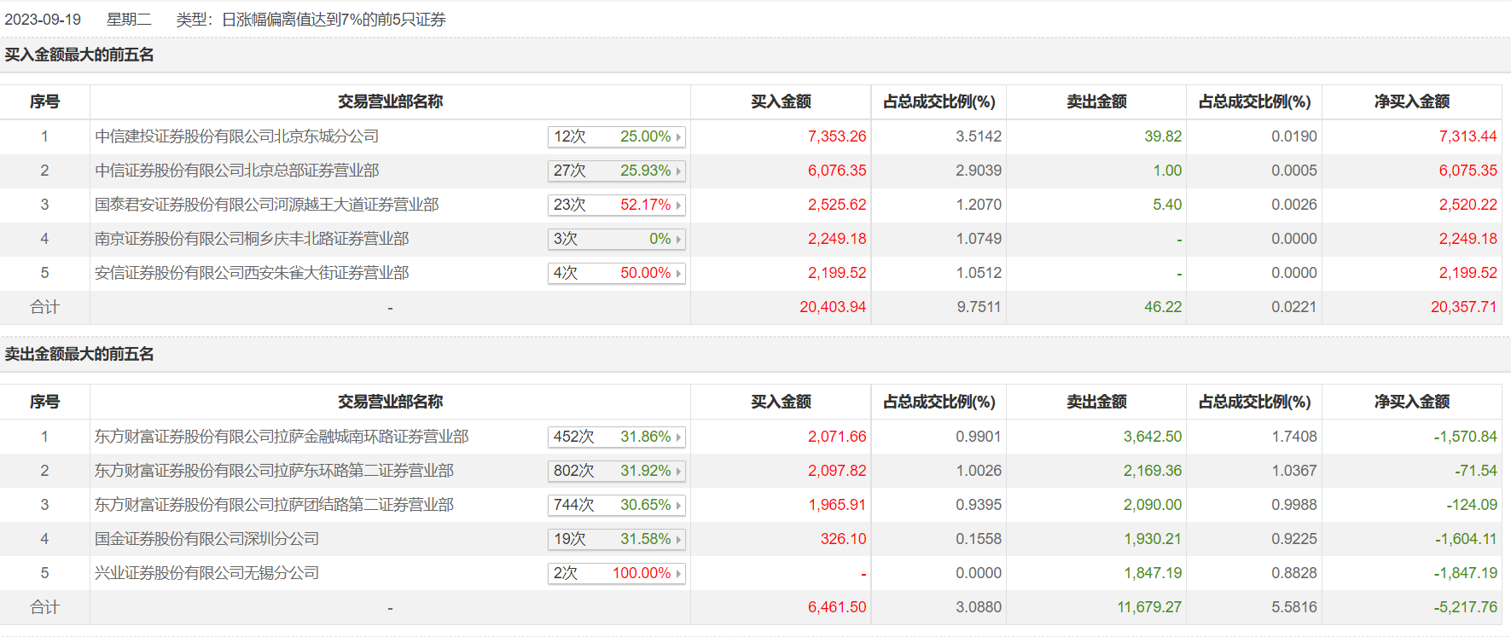Open 中信证券北京总部证券营业部 link
Screen dimensions: 1511x643
236,171
